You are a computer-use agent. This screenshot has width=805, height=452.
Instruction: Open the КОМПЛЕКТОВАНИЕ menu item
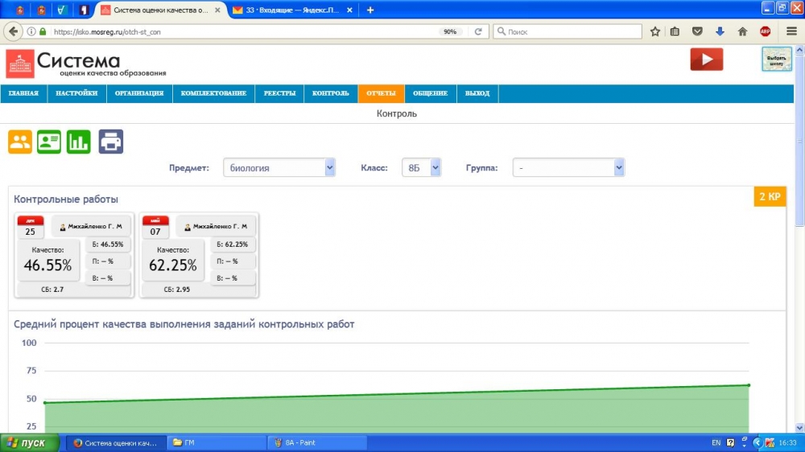click(x=213, y=93)
